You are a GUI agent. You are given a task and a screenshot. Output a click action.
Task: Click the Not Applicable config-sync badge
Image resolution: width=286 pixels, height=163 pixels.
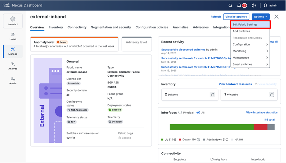(78, 110)
